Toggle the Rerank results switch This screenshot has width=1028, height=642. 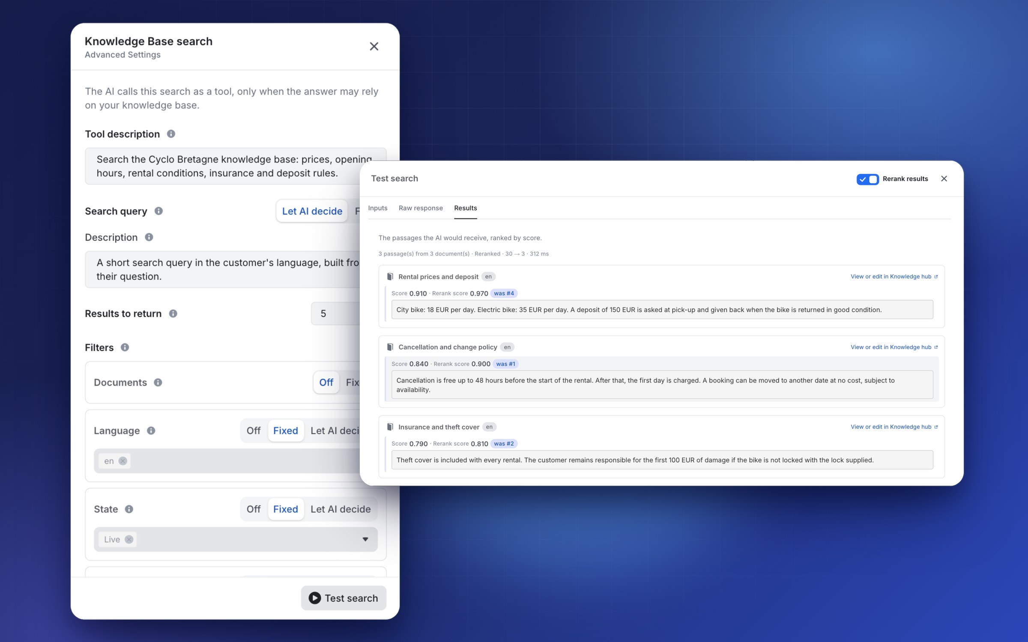click(867, 179)
